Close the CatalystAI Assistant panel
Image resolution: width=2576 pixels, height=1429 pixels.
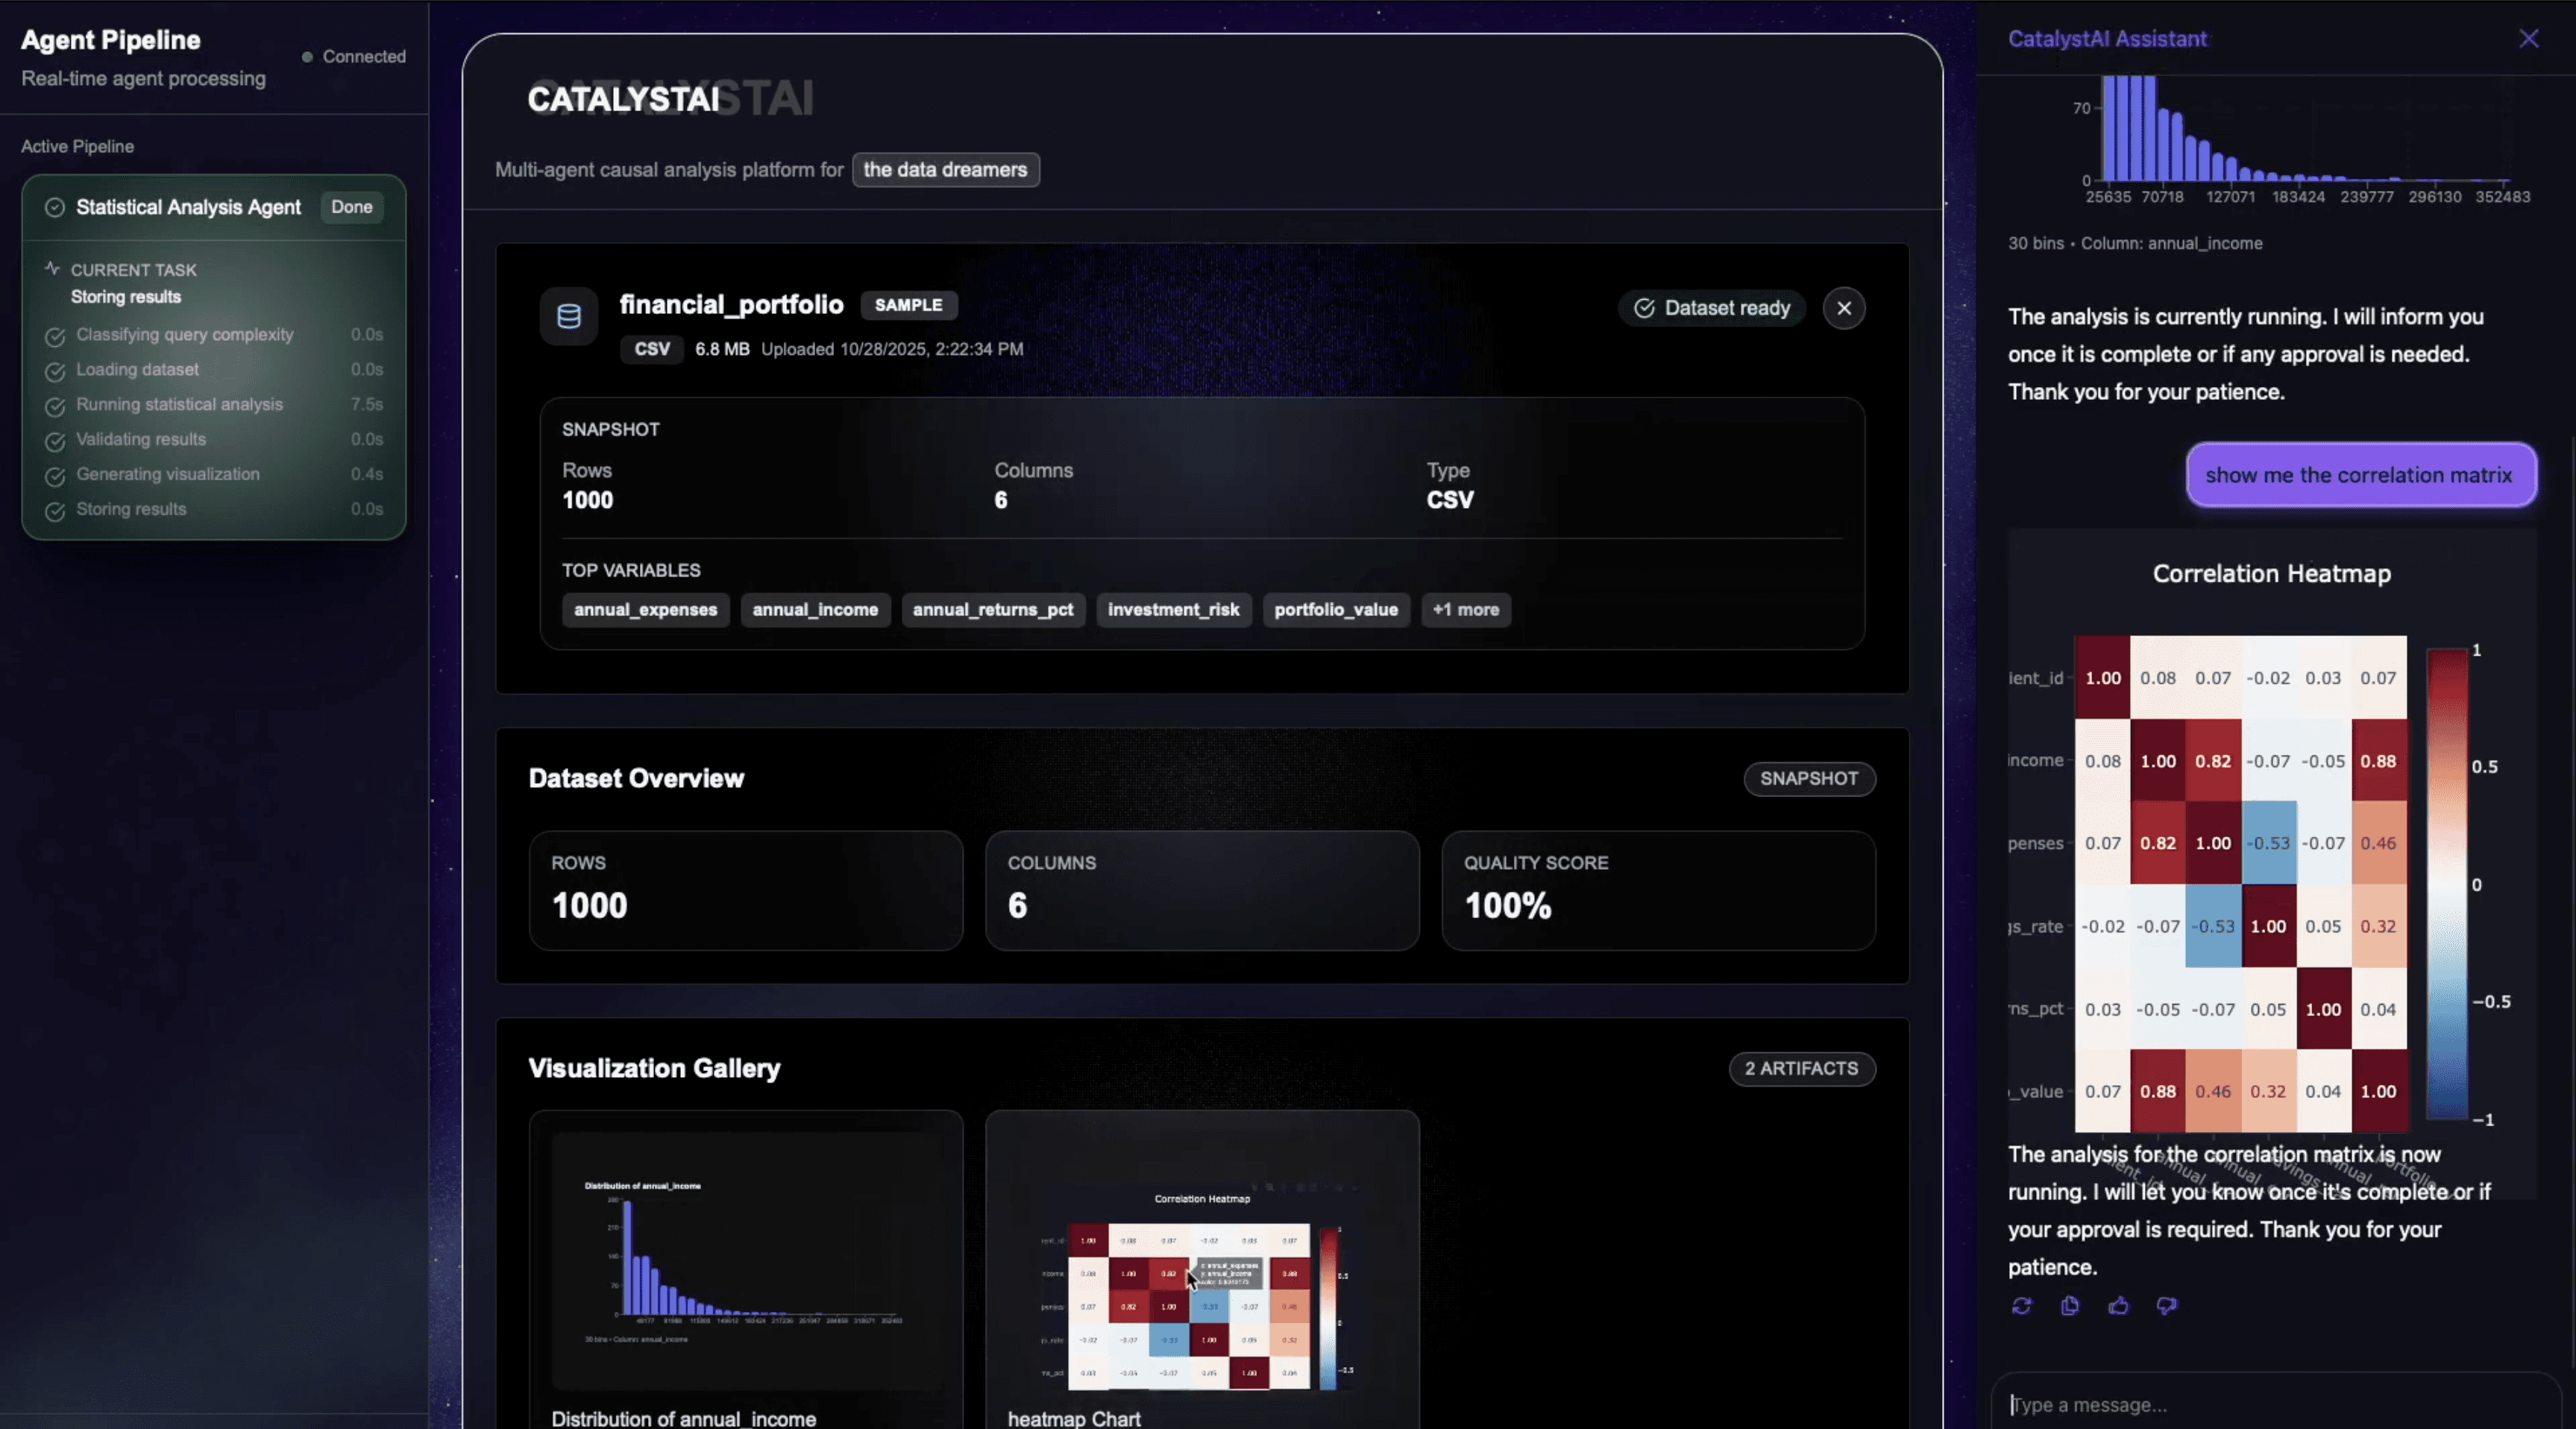coord(2529,39)
